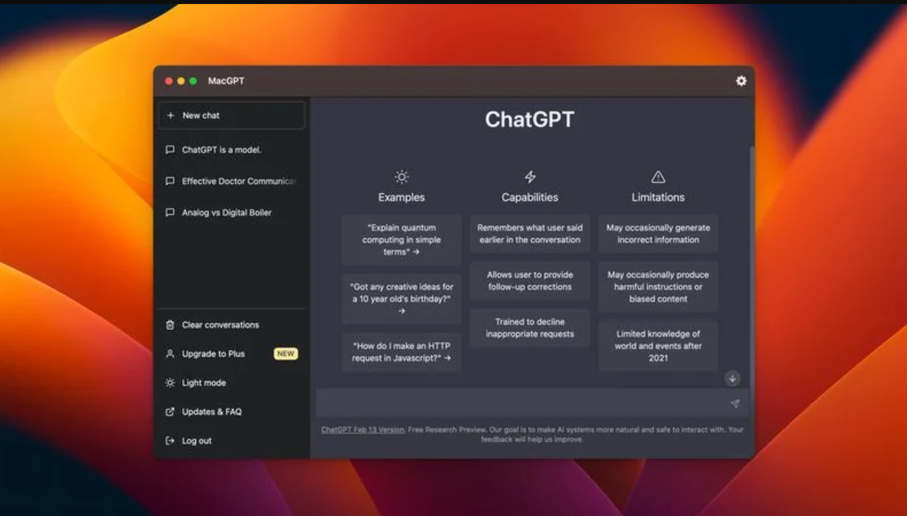Click 'May occasionally generate incorrect information' card

[658, 234]
